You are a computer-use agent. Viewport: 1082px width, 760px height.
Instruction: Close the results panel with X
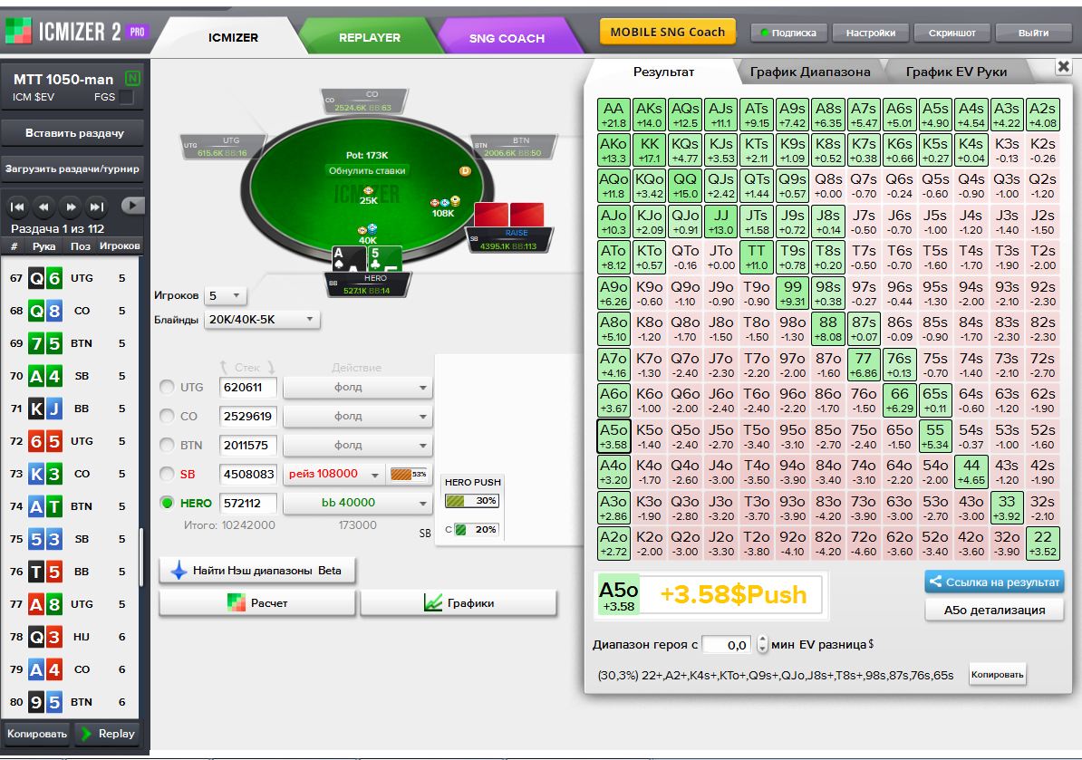click(x=1063, y=66)
